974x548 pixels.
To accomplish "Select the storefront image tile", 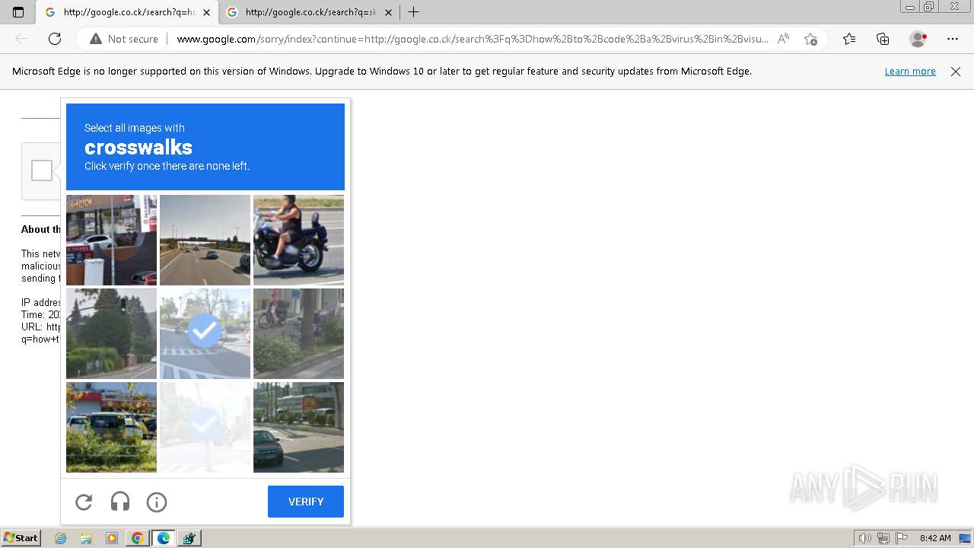I will point(111,240).
